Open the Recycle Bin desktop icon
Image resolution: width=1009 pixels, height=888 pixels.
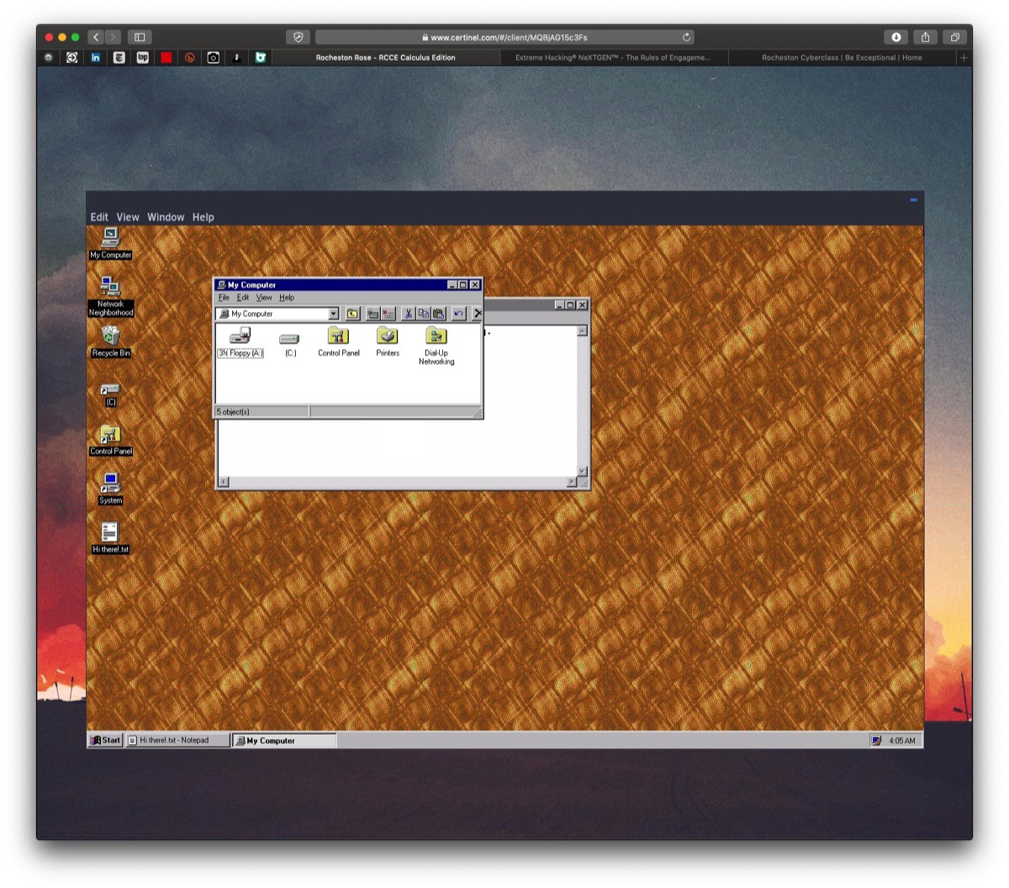110,341
